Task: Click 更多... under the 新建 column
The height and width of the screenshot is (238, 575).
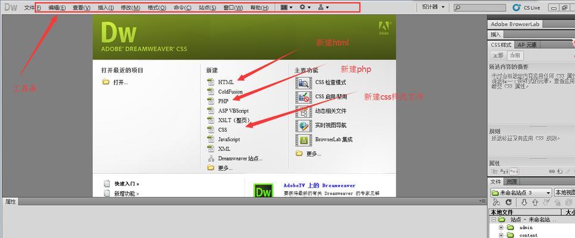Action: coord(220,168)
